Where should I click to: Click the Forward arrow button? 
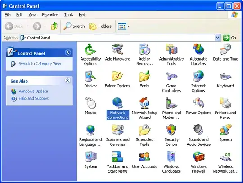[x=37, y=26]
